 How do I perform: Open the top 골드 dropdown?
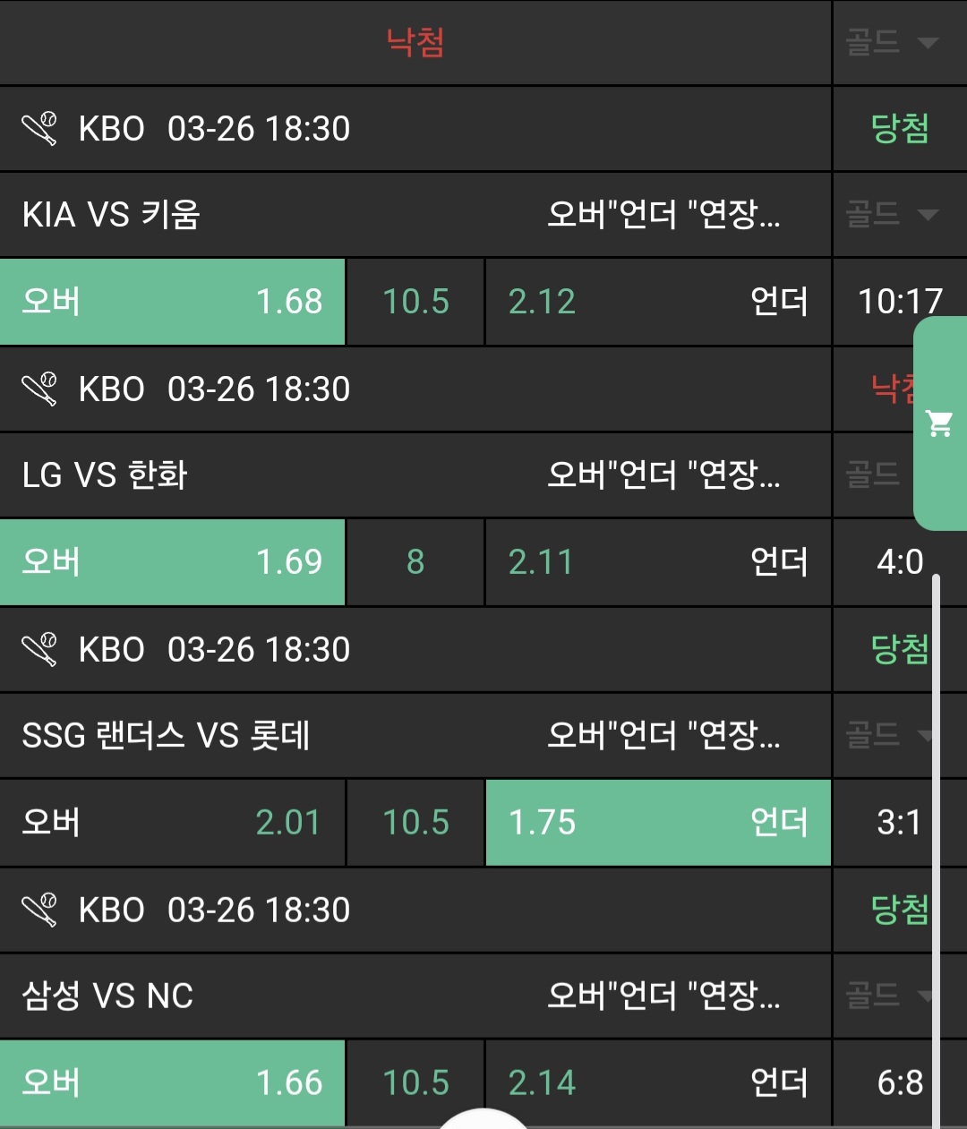(892, 42)
